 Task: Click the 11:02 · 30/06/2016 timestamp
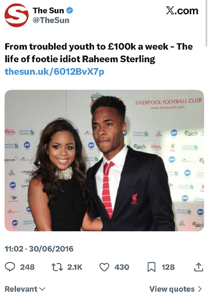[39, 249]
